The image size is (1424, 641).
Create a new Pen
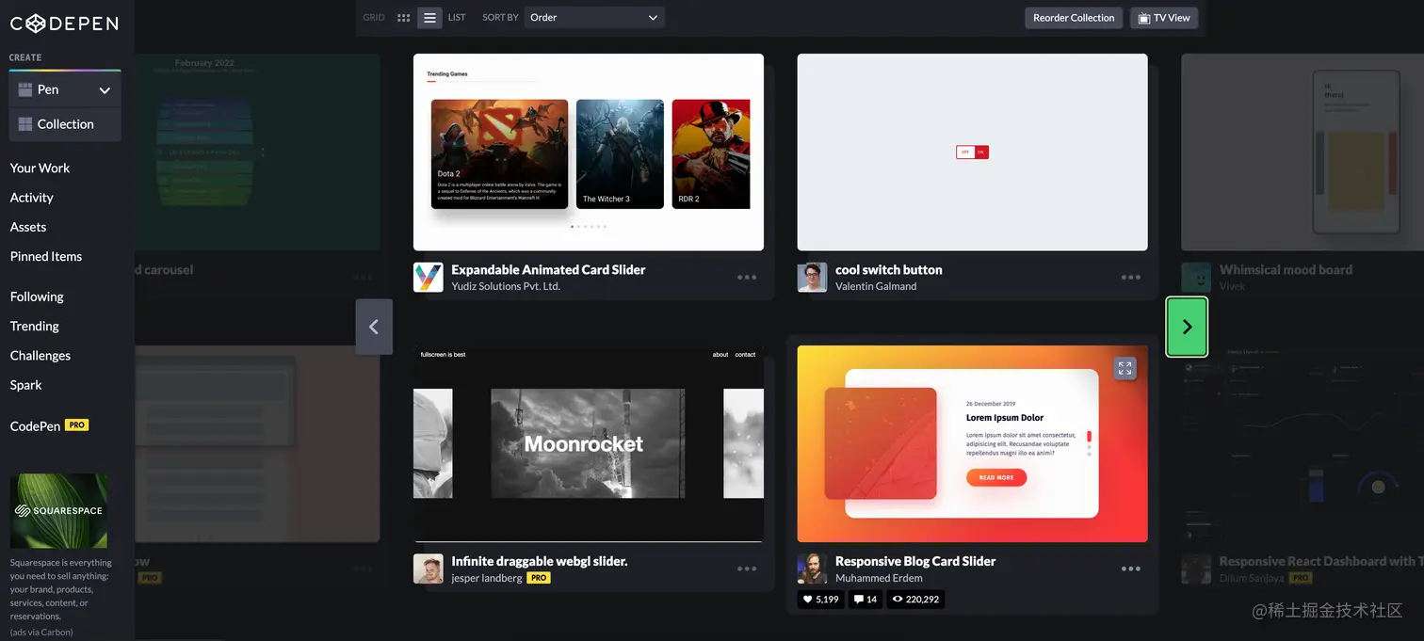point(49,90)
